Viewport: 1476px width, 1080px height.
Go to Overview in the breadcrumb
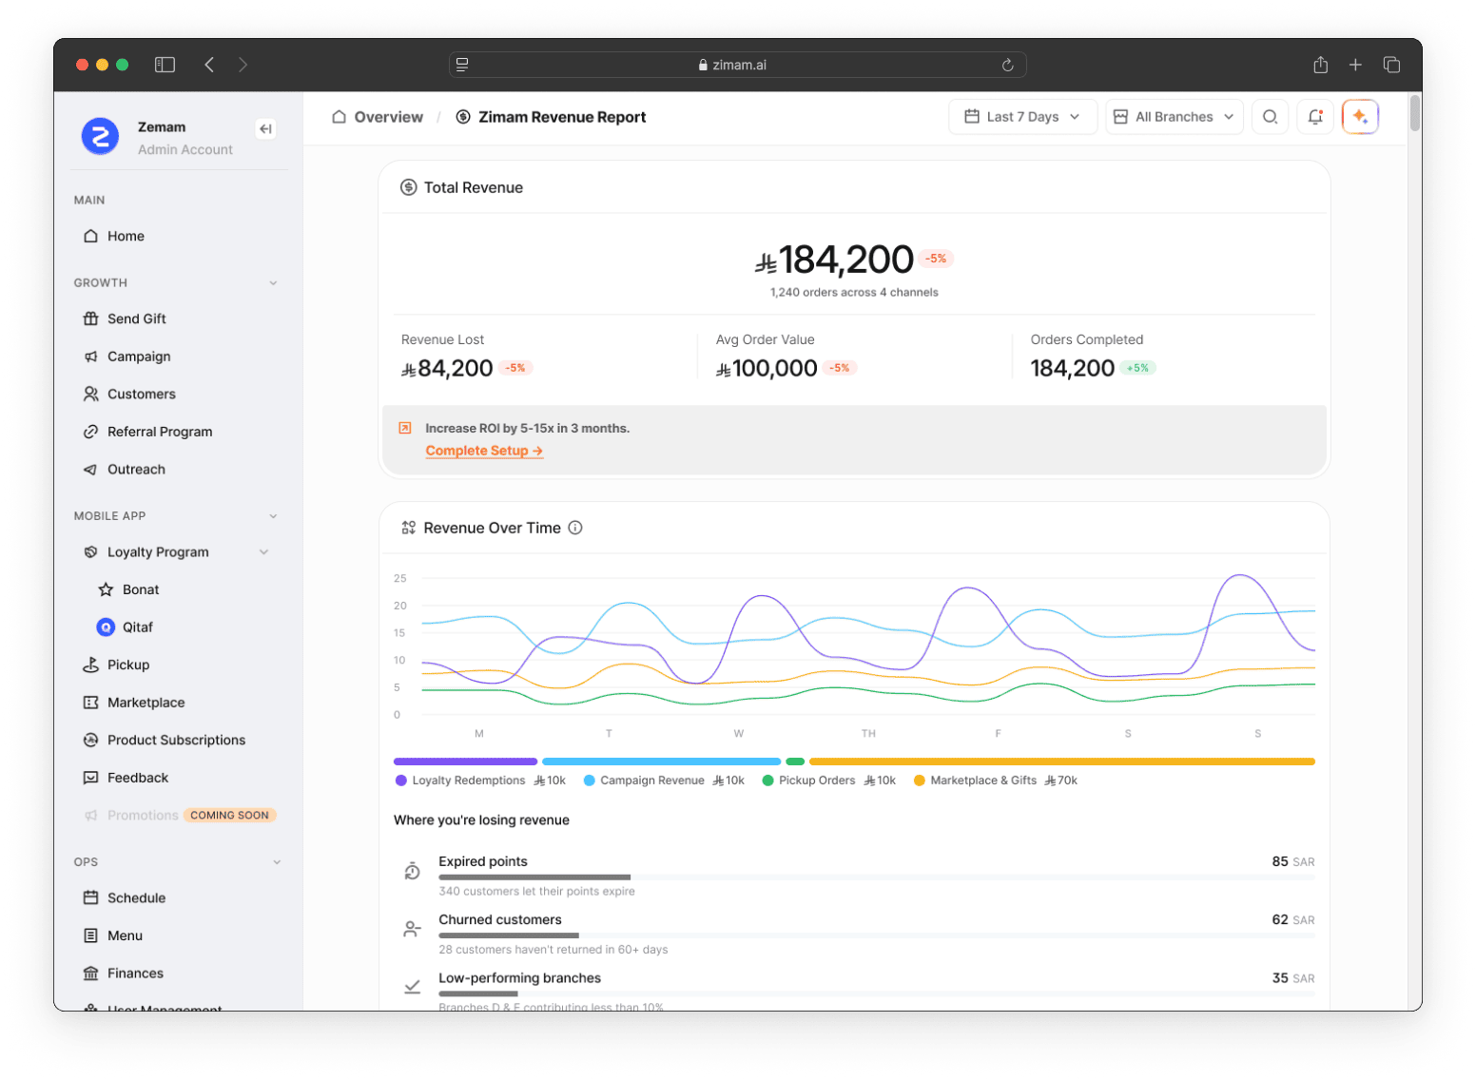click(378, 117)
